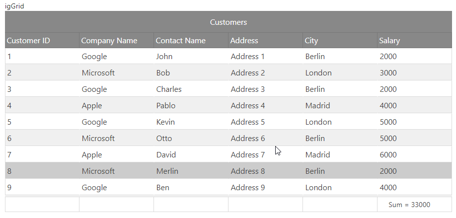Select the row with contact John

(164, 57)
